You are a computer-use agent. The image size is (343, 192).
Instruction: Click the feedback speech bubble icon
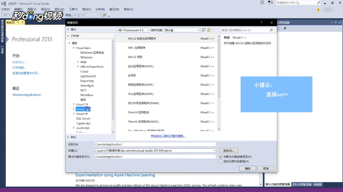coord(262,3)
